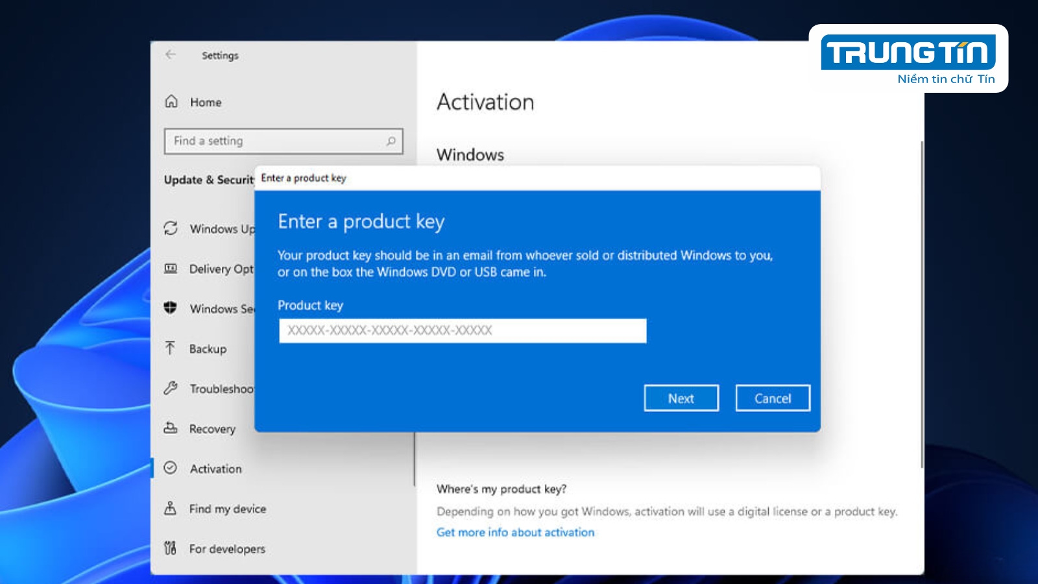This screenshot has height=584, width=1038.
Task: Select the Backup icon
Action: pos(171,349)
